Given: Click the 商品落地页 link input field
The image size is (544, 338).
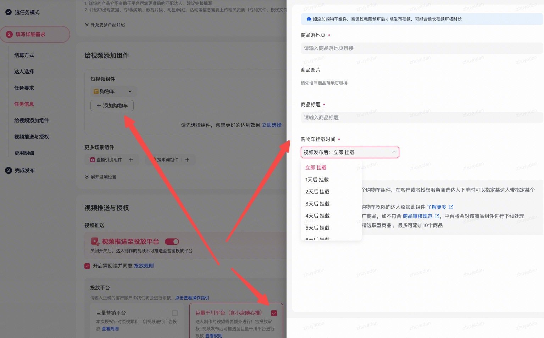Looking at the screenshot, I should pos(421,48).
